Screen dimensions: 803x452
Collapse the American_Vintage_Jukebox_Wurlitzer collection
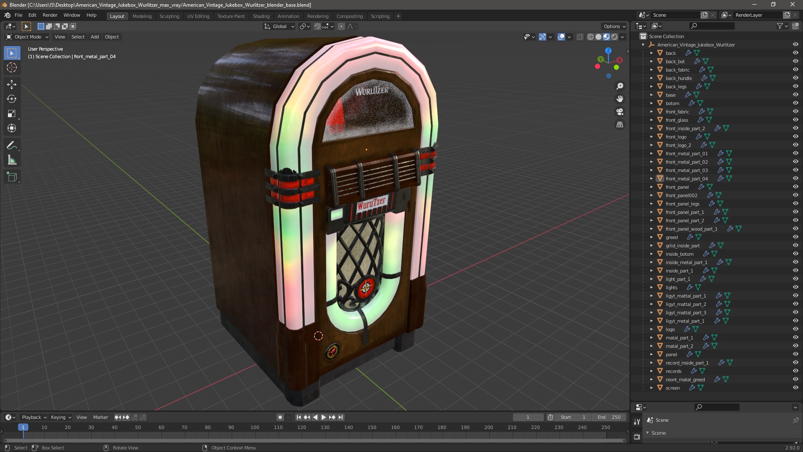click(643, 45)
